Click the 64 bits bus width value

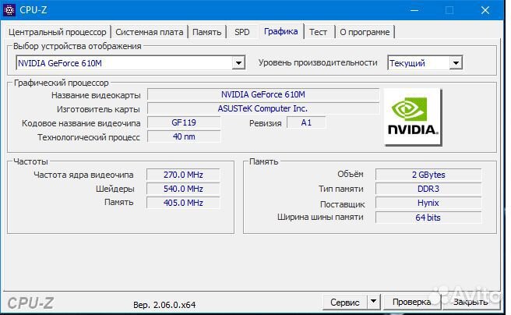(x=428, y=218)
